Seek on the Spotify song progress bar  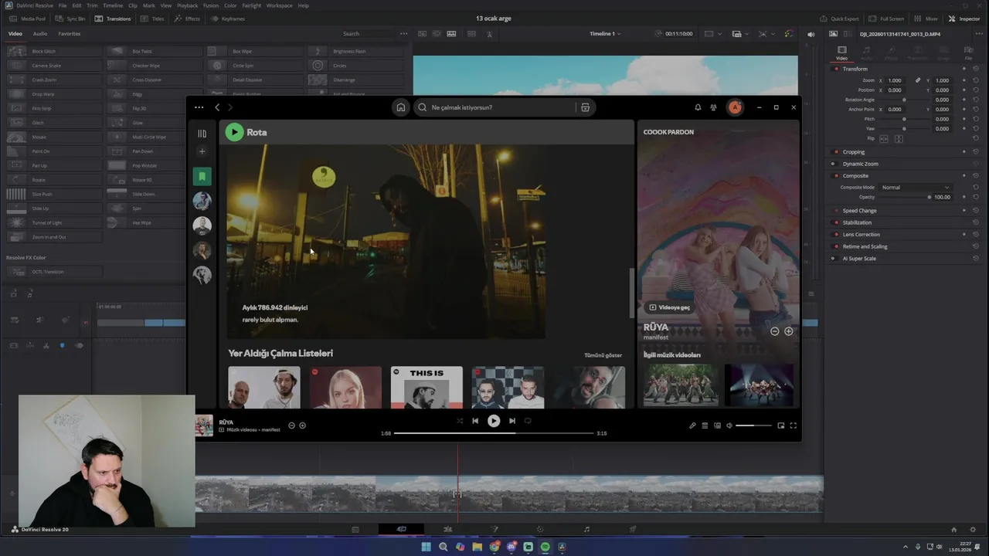point(494,433)
